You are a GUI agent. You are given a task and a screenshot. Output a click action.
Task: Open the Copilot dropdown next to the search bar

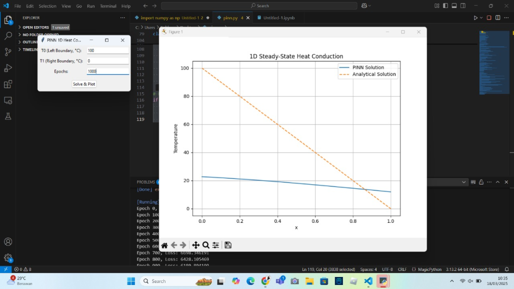pos(370,6)
